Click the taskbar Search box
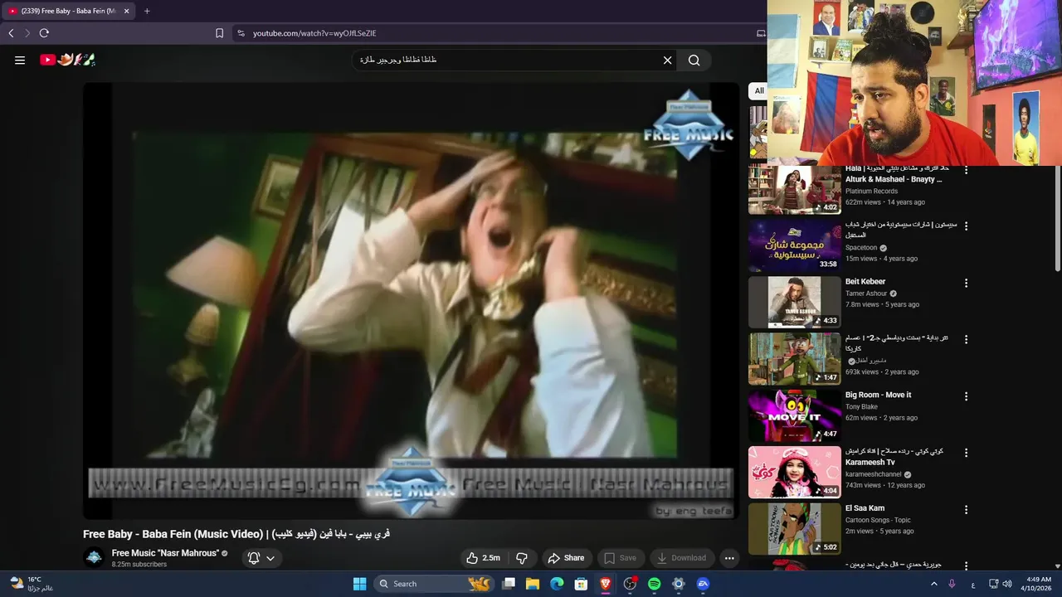 click(x=434, y=584)
